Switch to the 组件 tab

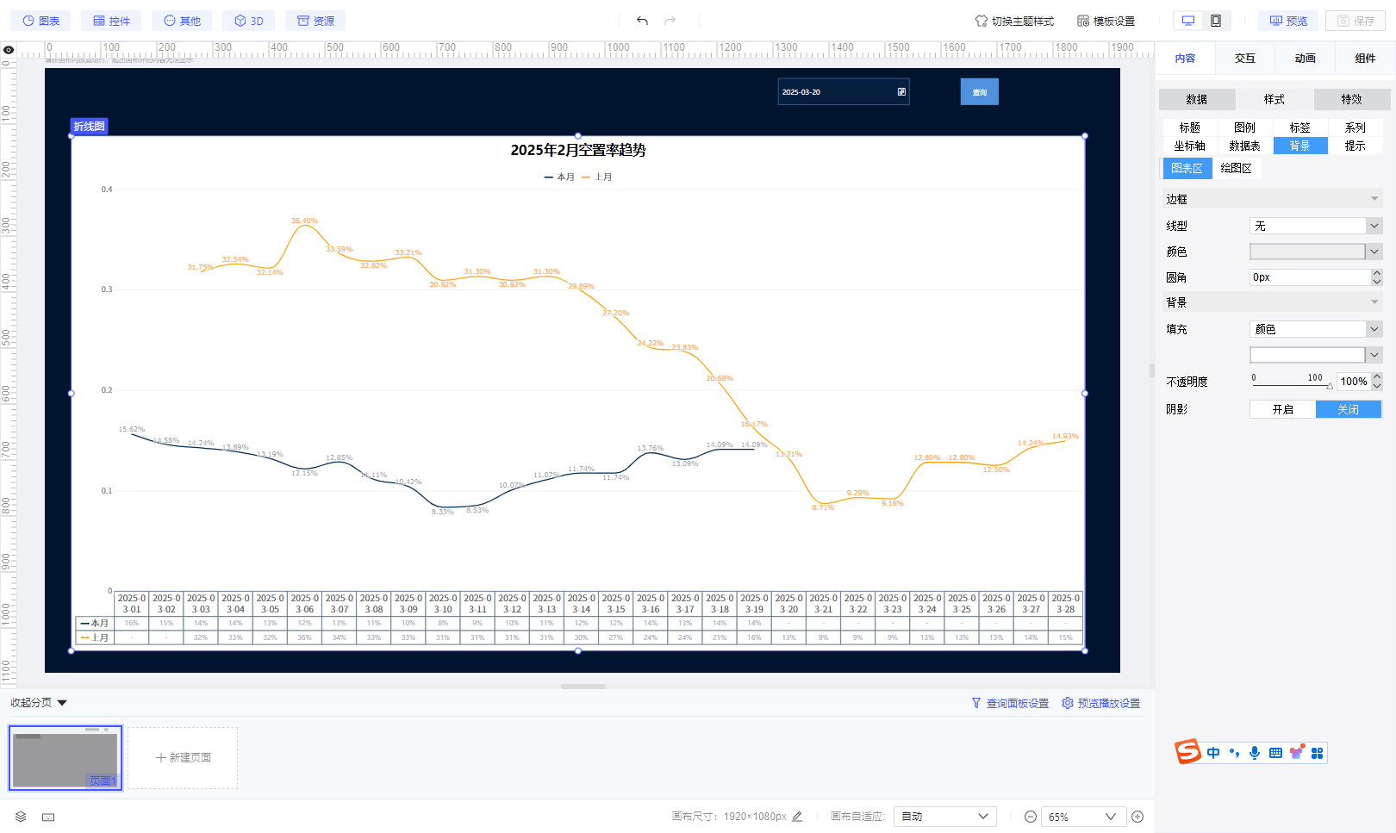point(1366,59)
